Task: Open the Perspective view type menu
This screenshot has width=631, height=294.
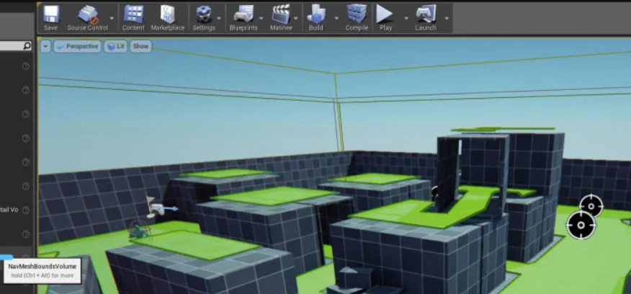Action: [x=77, y=46]
